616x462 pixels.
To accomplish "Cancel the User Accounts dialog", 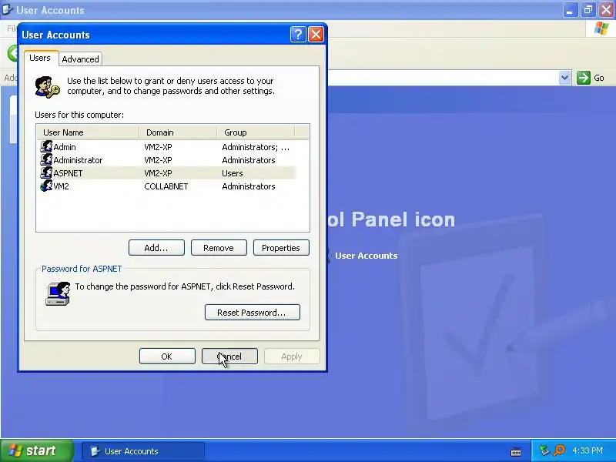I will pos(229,357).
